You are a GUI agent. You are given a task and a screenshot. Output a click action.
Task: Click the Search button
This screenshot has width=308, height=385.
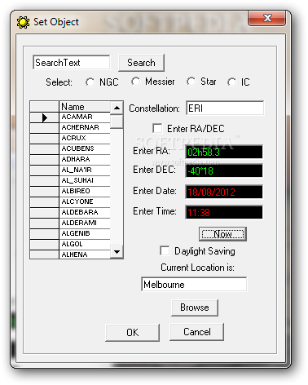tap(141, 63)
